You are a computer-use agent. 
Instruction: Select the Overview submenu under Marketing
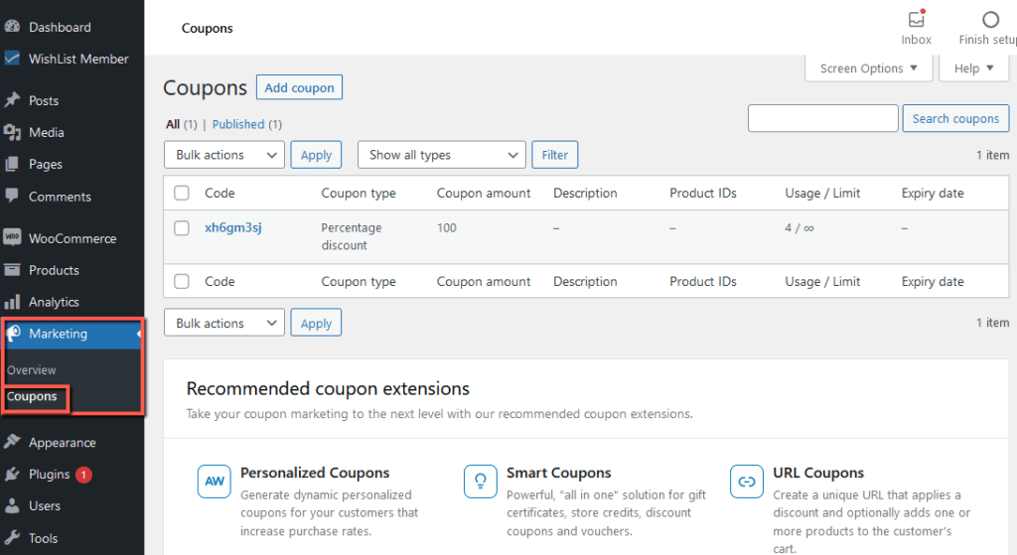pos(32,369)
